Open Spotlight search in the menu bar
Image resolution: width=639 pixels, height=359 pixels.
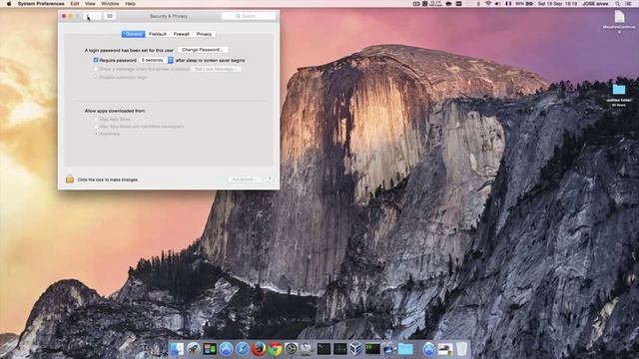tap(618, 4)
